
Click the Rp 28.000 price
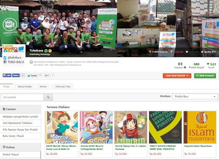click(52, 154)
